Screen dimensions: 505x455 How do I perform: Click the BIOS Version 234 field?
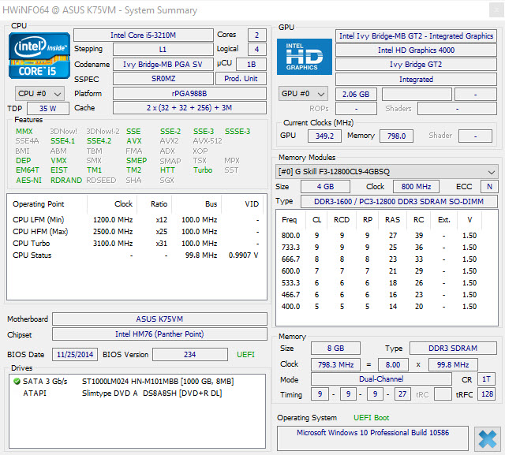190,355
